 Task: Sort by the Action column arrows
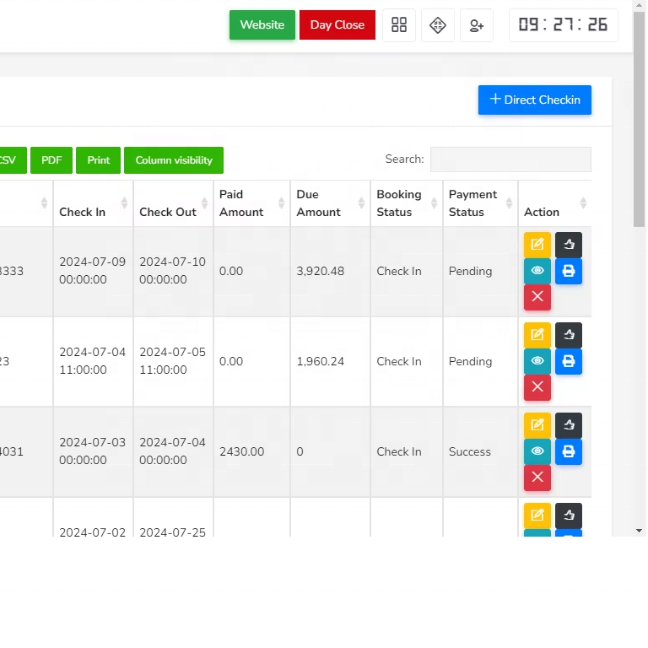pos(582,203)
